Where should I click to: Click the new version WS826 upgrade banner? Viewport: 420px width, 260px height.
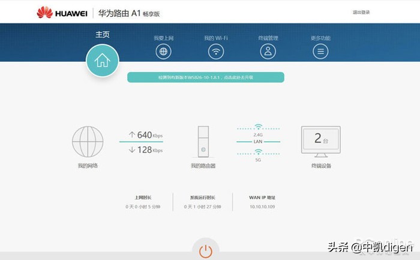[206, 77]
